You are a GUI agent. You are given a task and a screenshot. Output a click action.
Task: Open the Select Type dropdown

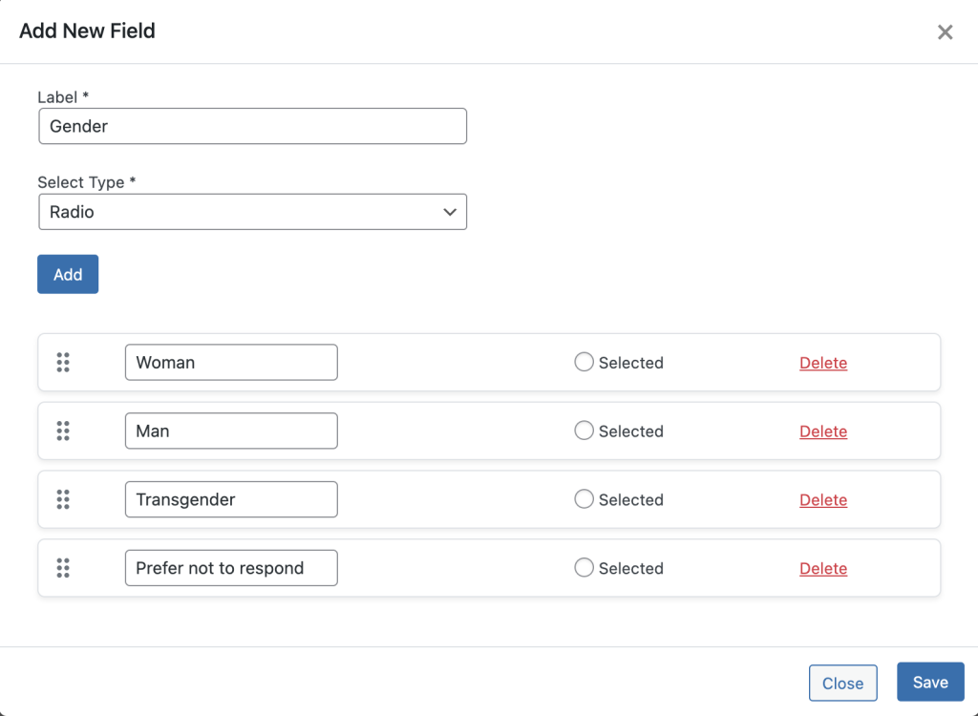point(252,211)
